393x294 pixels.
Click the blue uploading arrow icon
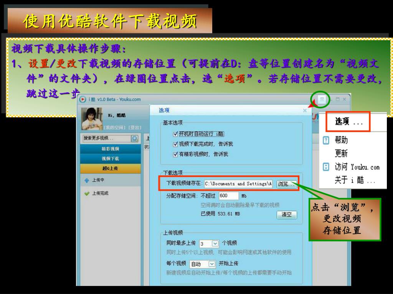coord(87,180)
